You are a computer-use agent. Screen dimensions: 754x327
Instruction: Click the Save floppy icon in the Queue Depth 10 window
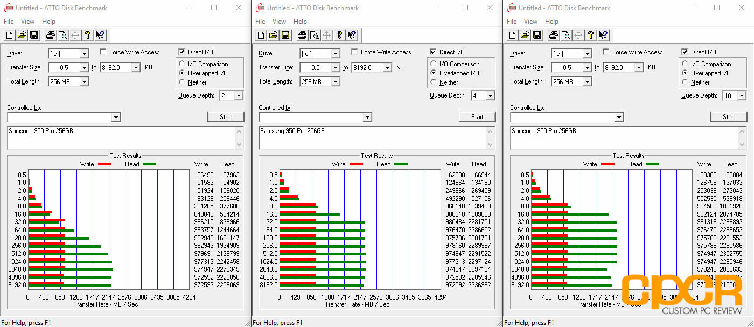pyautogui.click(x=537, y=36)
